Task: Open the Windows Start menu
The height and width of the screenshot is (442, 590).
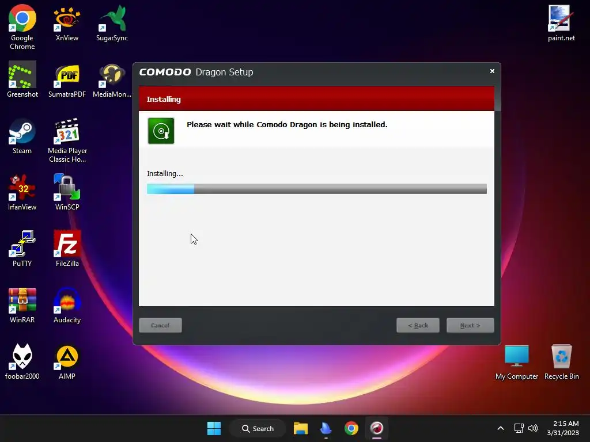Action: point(214,428)
